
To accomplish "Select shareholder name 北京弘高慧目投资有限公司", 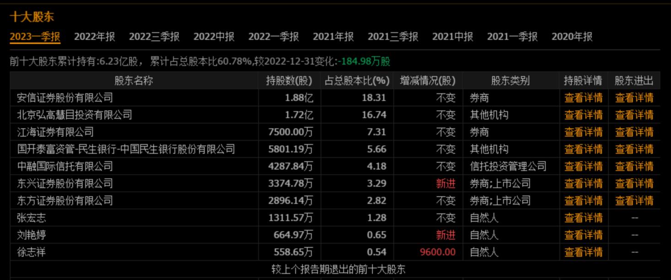I will tap(75, 115).
